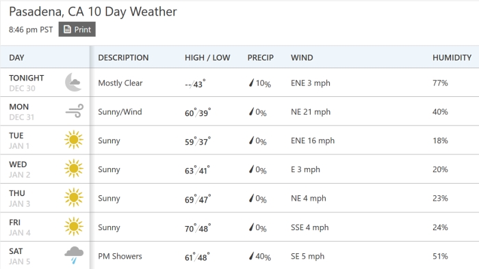Click the raindrop icon beside 10% precip
Image resolution: width=479 pixels, height=269 pixels.
[251, 83]
